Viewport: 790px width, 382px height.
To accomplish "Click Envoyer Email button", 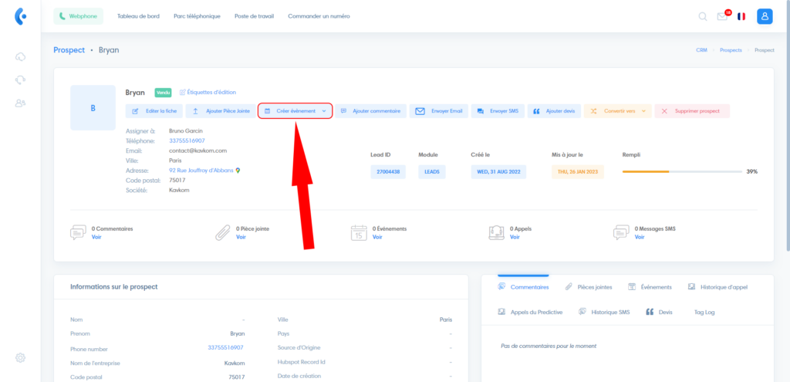I will [438, 111].
